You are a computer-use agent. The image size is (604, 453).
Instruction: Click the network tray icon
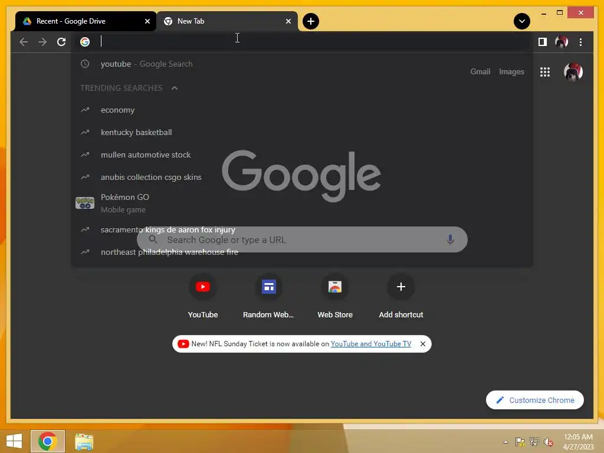pos(534,442)
